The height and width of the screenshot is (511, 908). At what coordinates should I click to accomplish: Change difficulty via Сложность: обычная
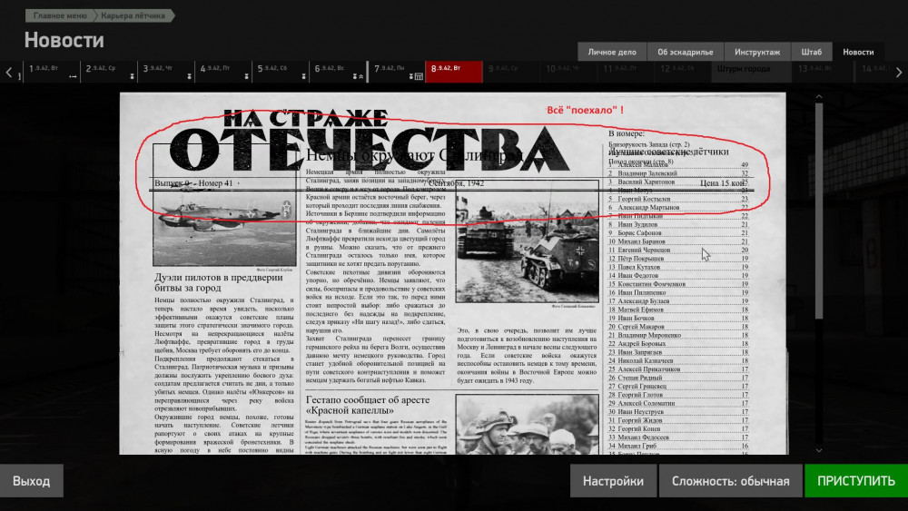tap(730, 481)
